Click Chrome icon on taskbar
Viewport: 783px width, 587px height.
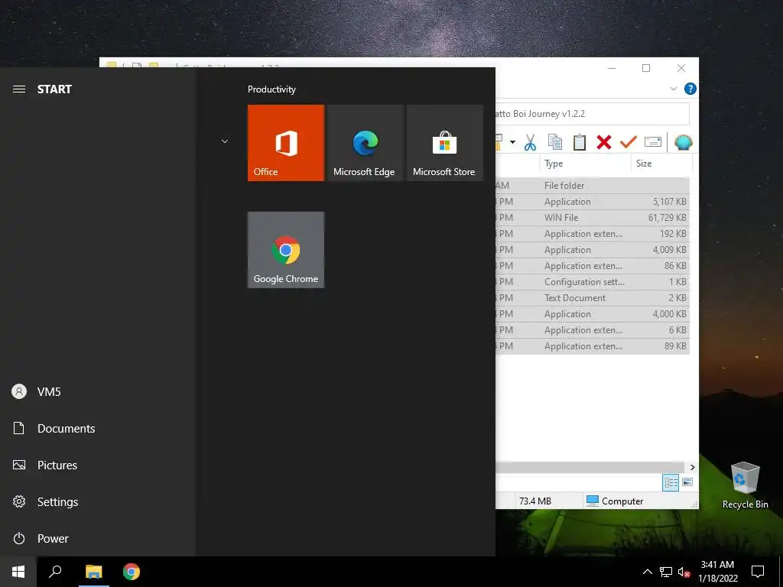(x=132, y=572)
